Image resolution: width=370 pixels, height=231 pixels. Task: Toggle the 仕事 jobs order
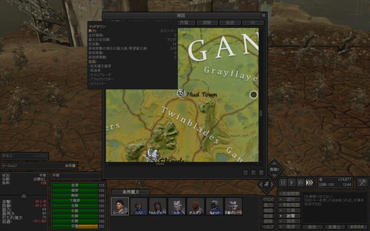(290, 210)
